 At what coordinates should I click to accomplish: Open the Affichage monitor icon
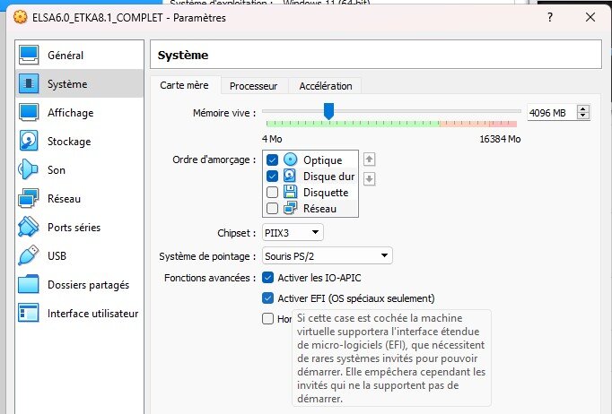pyautogui.click(x=29, y=112)
